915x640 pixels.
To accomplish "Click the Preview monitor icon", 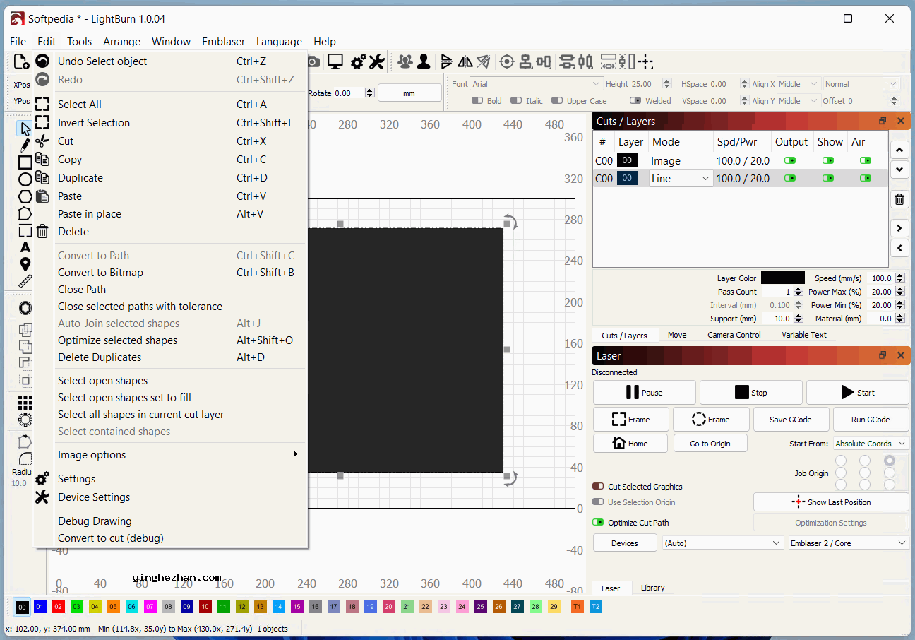I will (x=335, y=62).
